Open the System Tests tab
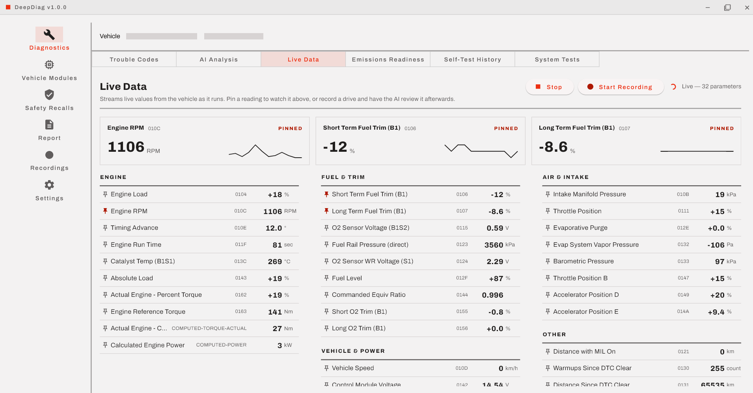 point(557,59)
